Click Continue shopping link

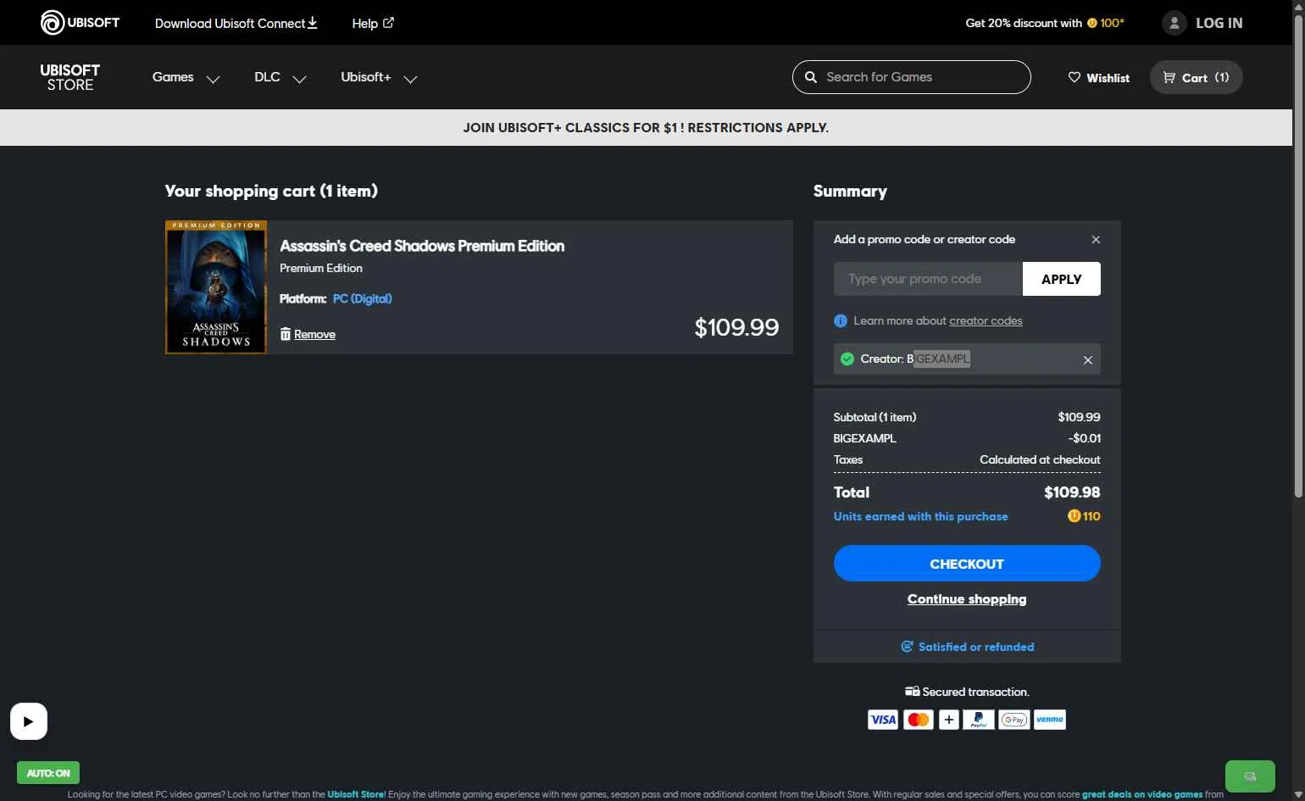[x=967, y=599]
